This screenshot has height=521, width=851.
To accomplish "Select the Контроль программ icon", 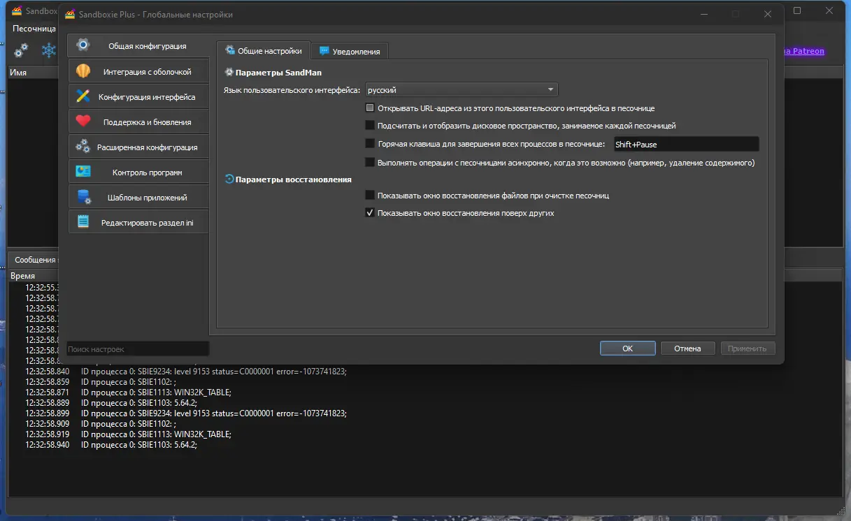I will 83,172.
